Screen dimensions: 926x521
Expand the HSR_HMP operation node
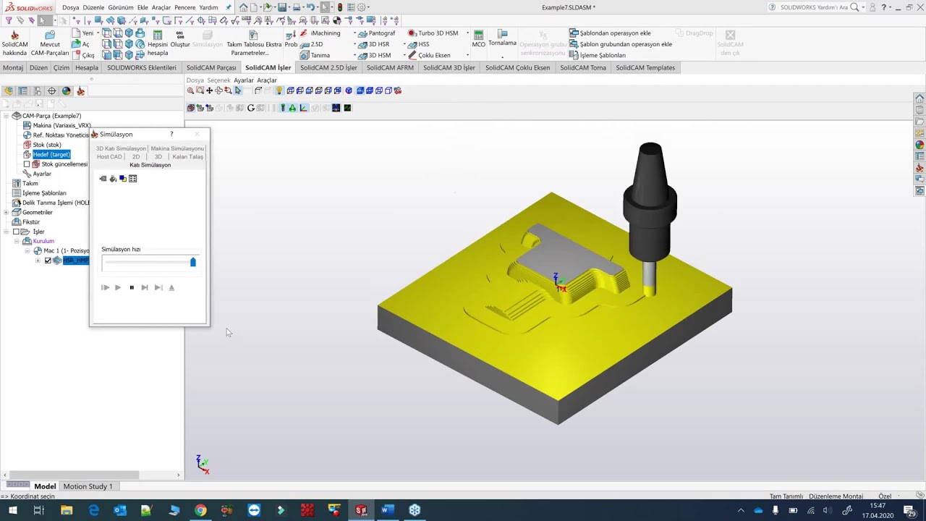(38, 260)
